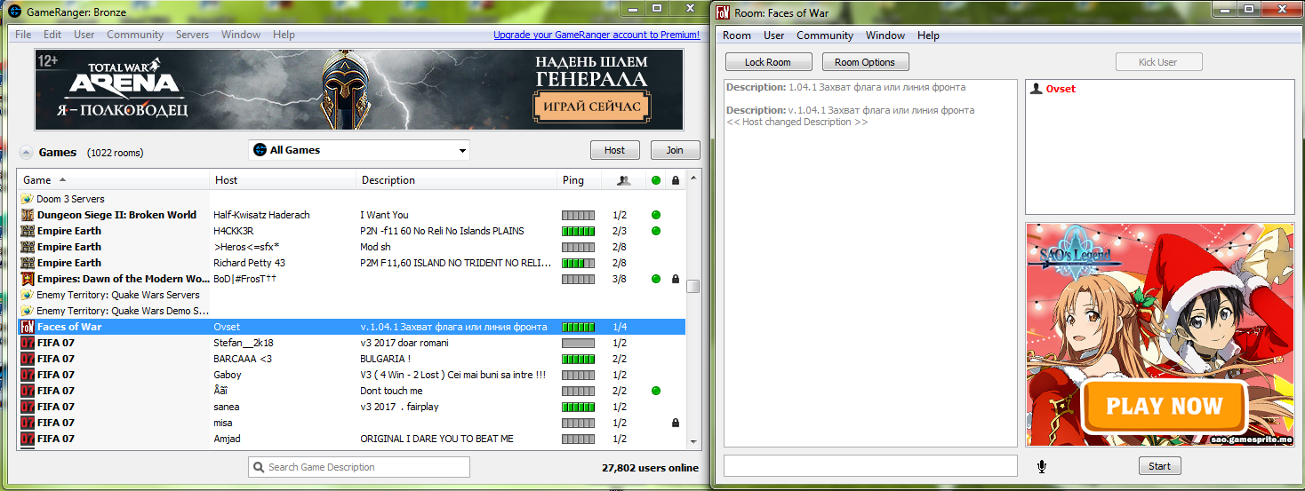Click the players count column header icon
This screenshot has height=491, width=1305.
[624, 180]
